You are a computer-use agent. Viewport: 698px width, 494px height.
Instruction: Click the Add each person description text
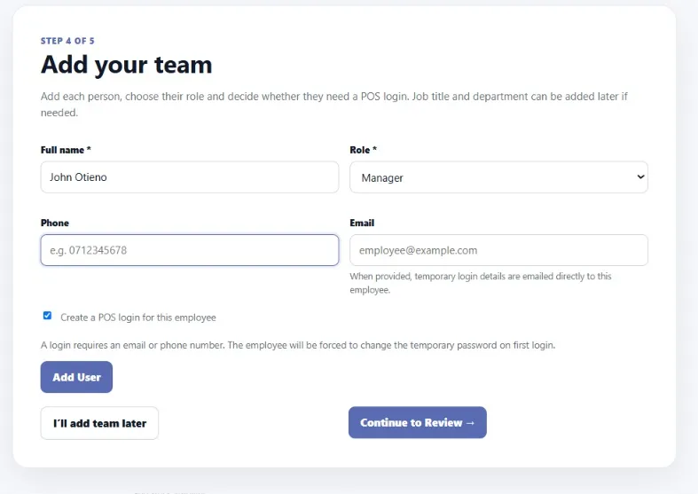(333, 104)
